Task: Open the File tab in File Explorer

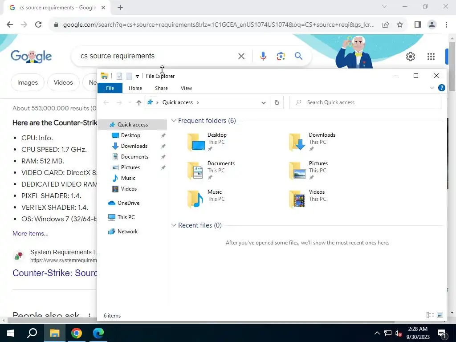Action: click(110, 88)
